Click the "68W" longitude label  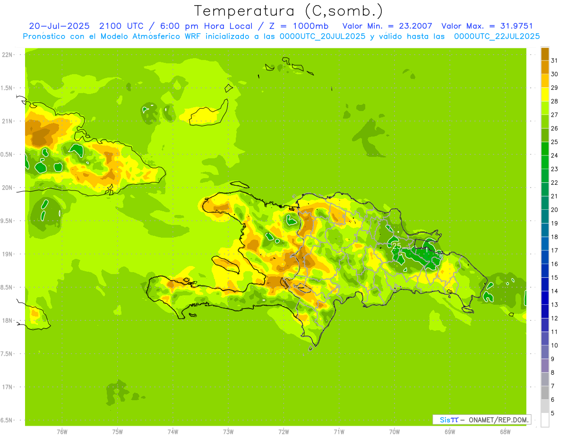click(505, 431)
